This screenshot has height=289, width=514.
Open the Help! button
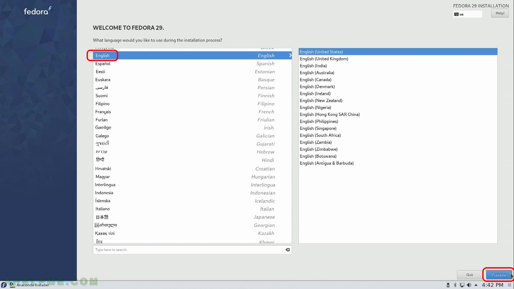[500, 13]
